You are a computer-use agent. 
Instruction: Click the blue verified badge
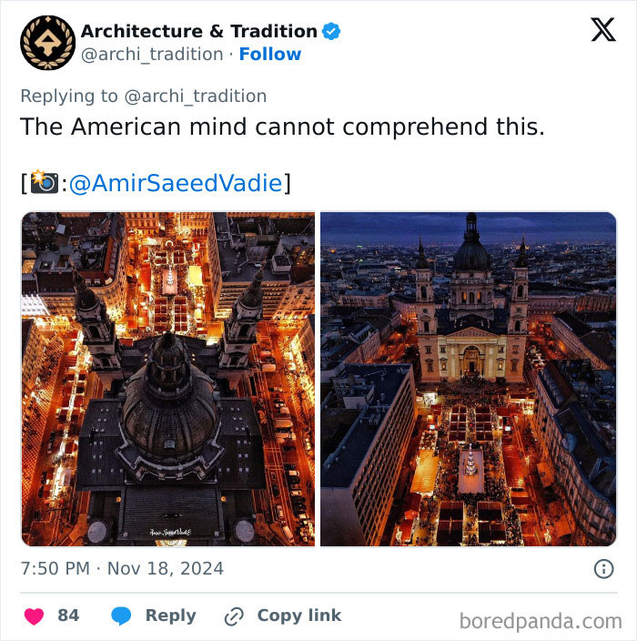click(331, 32)
